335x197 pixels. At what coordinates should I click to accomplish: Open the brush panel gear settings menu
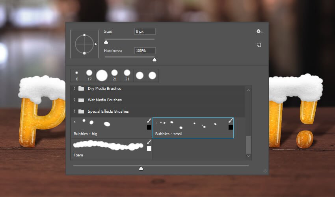tap(259, 32)
